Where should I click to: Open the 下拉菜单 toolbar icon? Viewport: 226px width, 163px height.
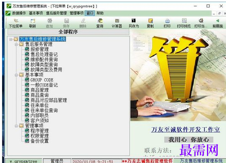click(x=16, y=23)
